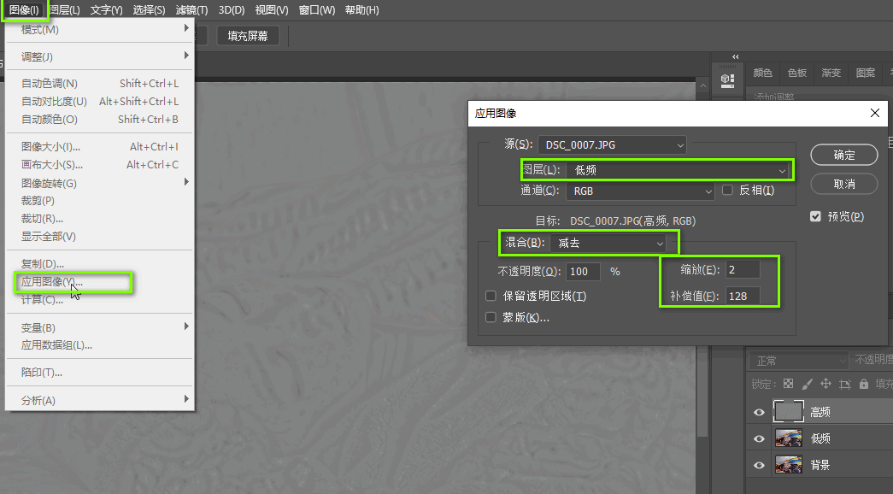Toggle the 反相(I) checkbox
893x494 pixels.
coord(727,191)
